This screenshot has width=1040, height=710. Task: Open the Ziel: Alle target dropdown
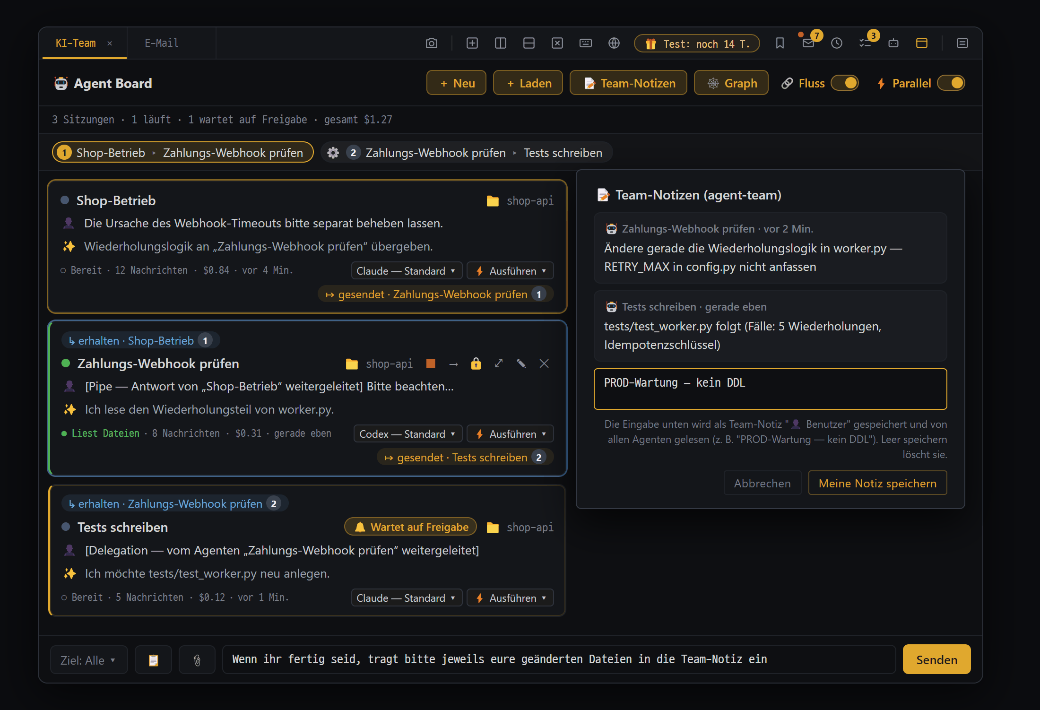coord(89,660)
